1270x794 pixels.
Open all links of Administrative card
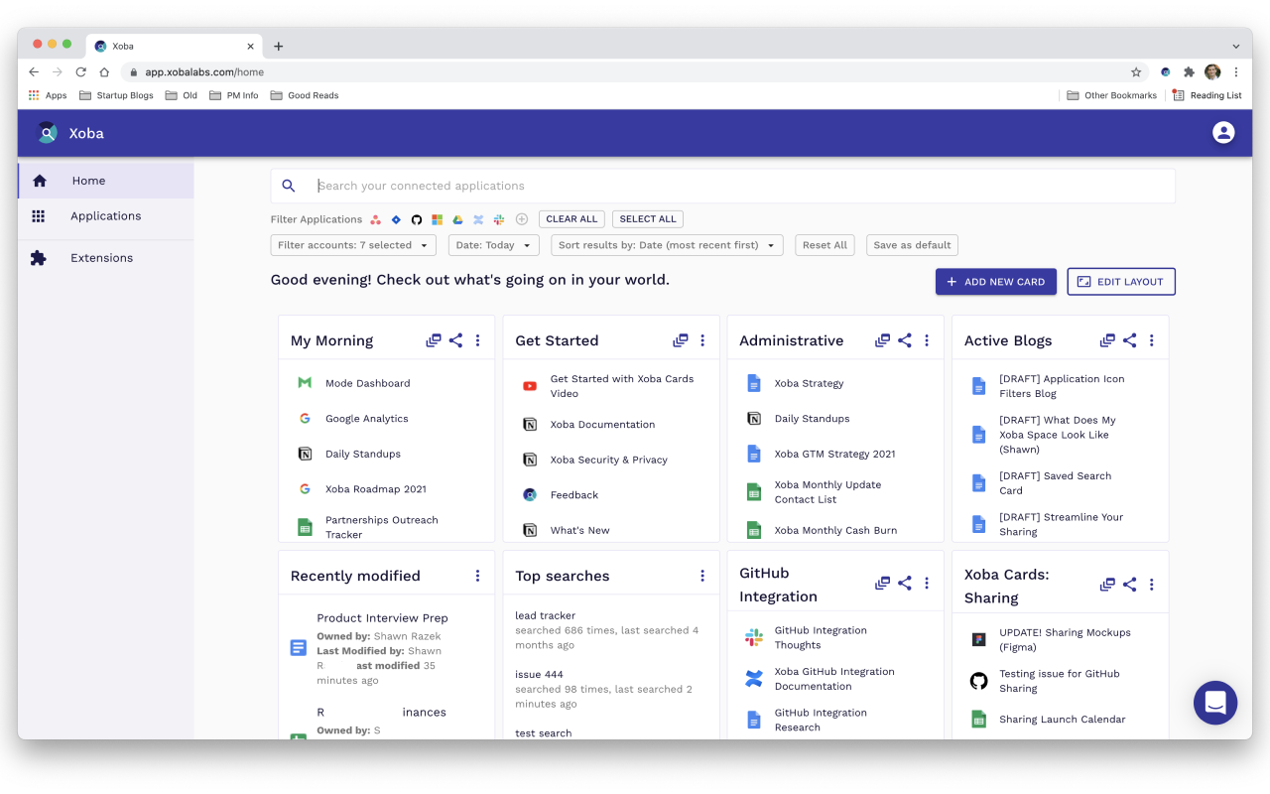pos(883,340)
